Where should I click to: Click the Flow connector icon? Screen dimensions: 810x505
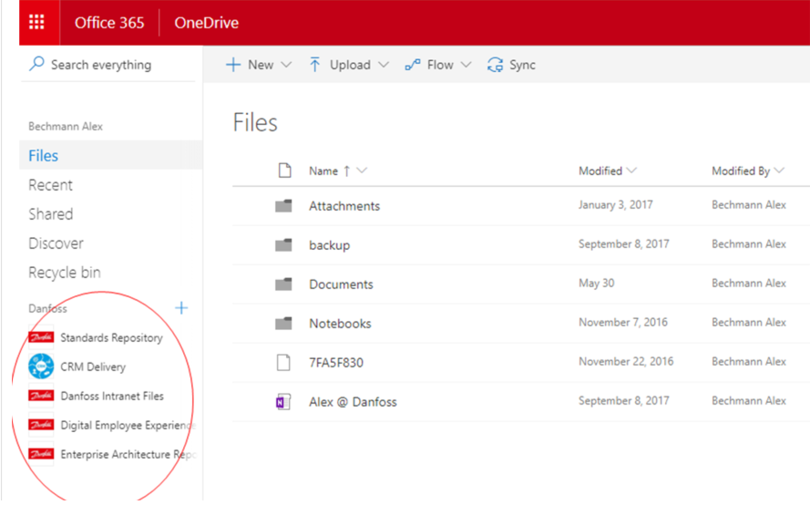tap(412, 65)
